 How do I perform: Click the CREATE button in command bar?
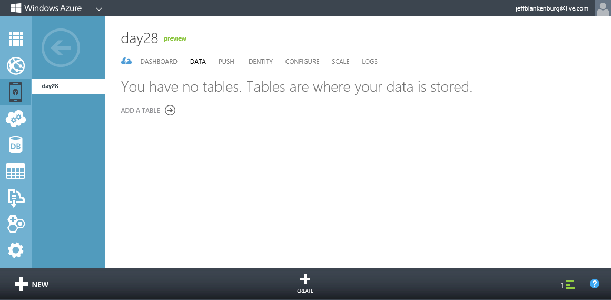pos(305,284)
